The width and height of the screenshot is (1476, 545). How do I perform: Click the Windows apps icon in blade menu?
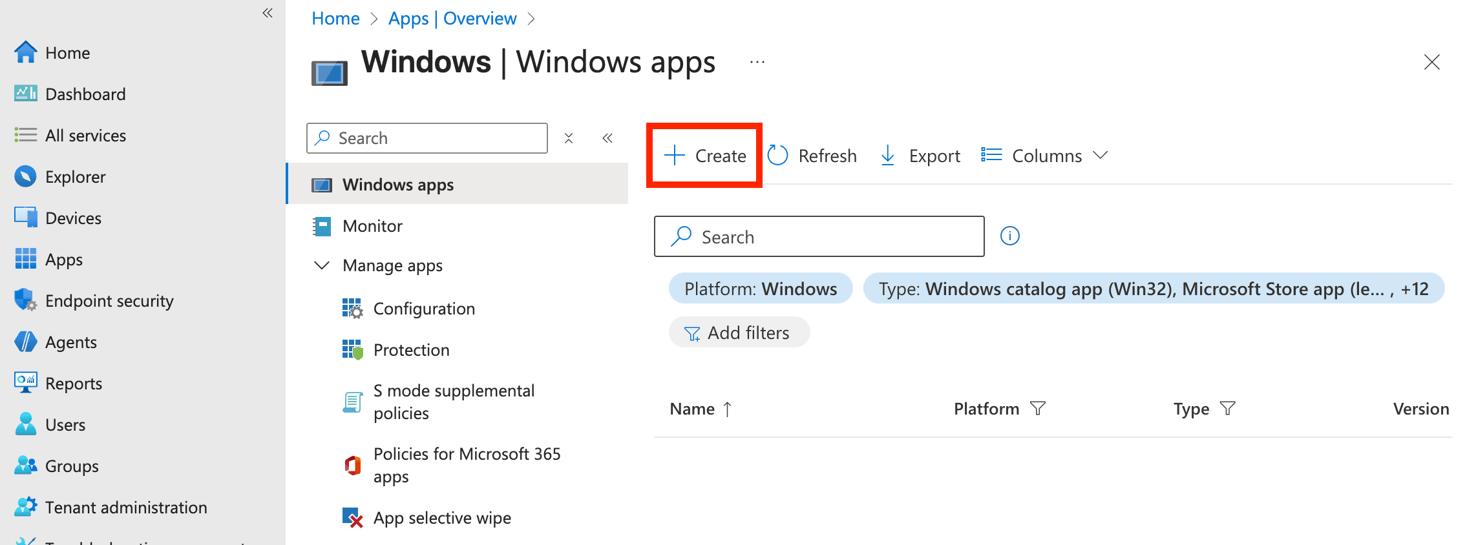click(322, 185)
